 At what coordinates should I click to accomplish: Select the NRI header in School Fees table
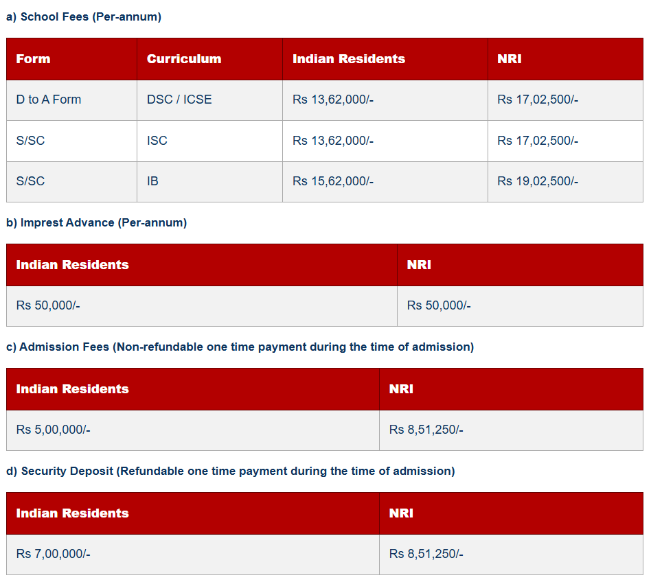tap(509, 59)
